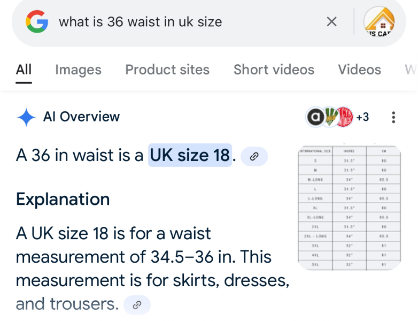Click the link chip after "UK size 18"
Screen dimensions: 418x321
(x=254, y=156)
